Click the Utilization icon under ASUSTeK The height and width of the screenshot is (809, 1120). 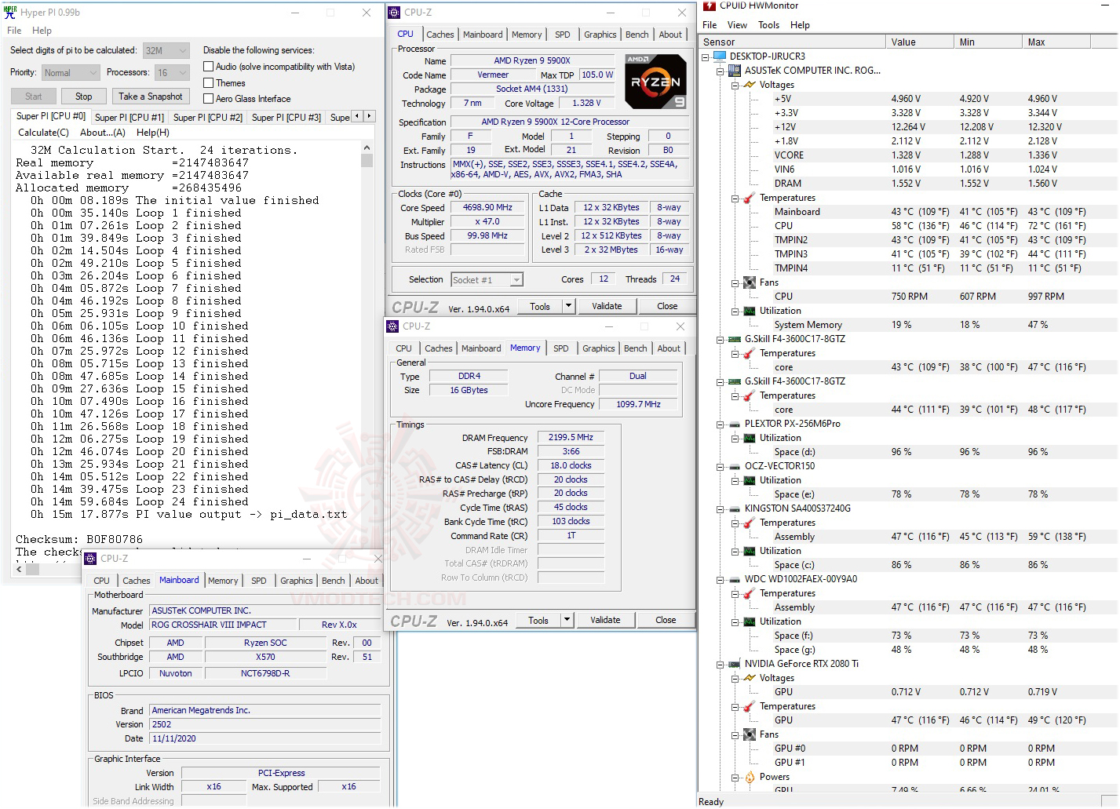point(750,311)
